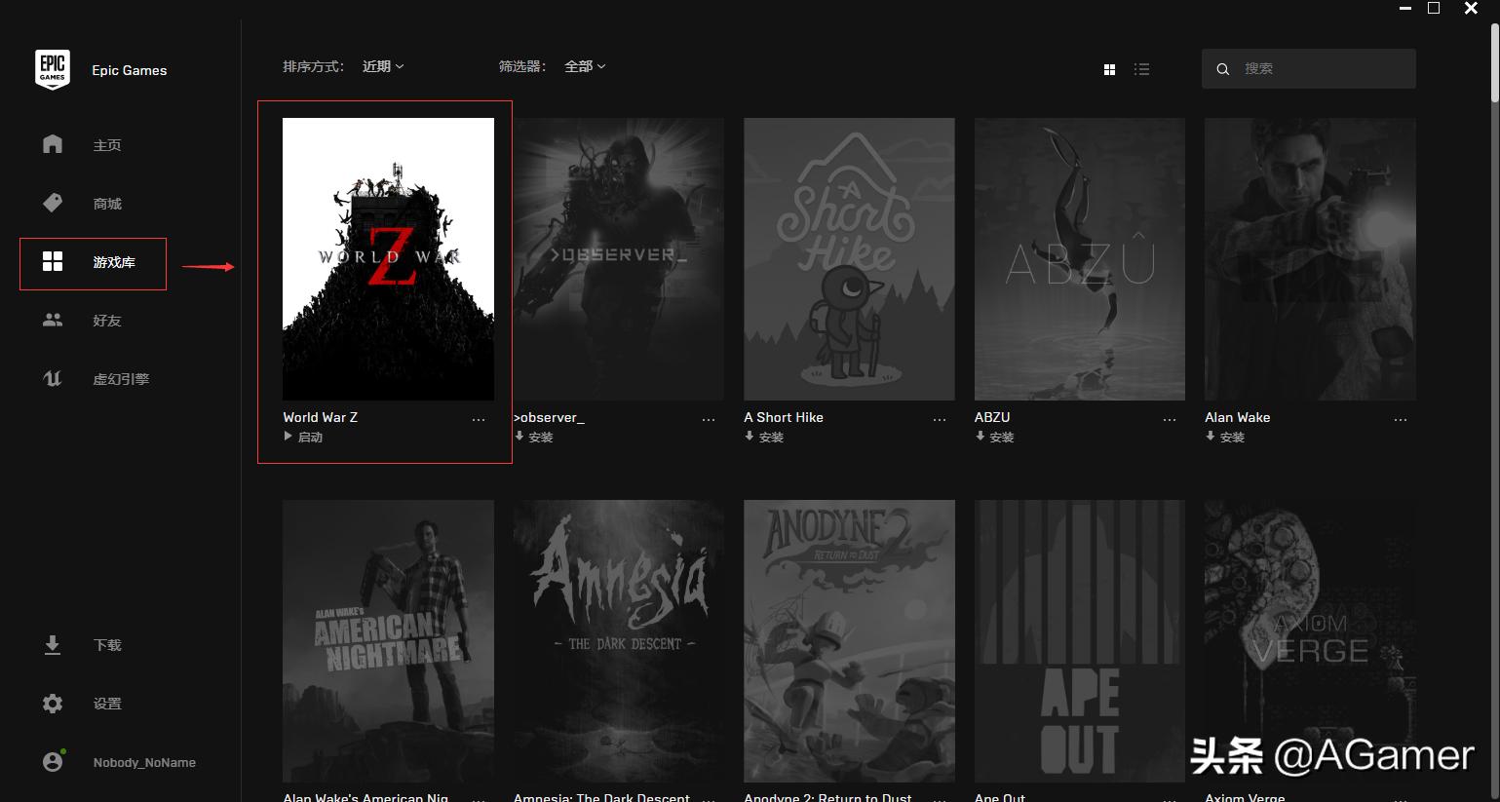1500x802 pixels.
Task: Click the search magnifier icon
Action: (x=1223, y=69)
